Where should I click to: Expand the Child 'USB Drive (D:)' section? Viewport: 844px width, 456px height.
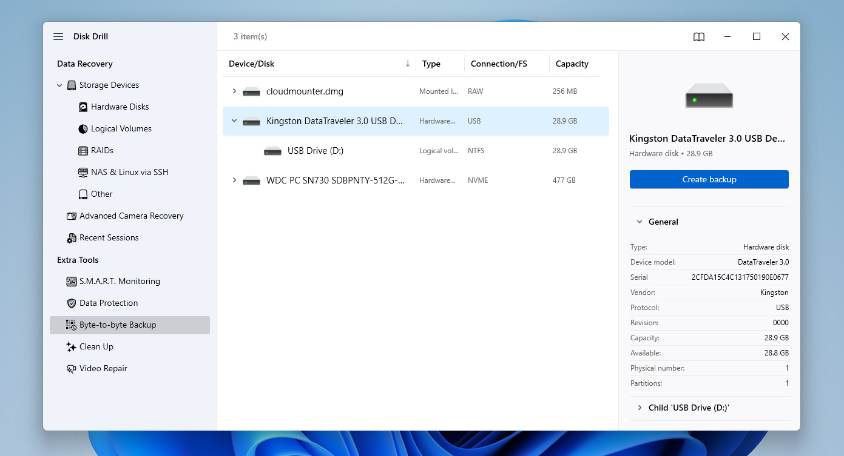(640, 408)
